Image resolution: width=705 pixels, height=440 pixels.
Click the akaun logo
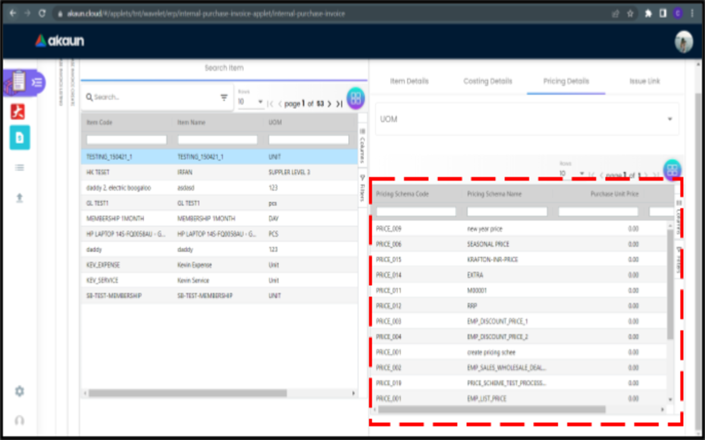click(60, 41)
